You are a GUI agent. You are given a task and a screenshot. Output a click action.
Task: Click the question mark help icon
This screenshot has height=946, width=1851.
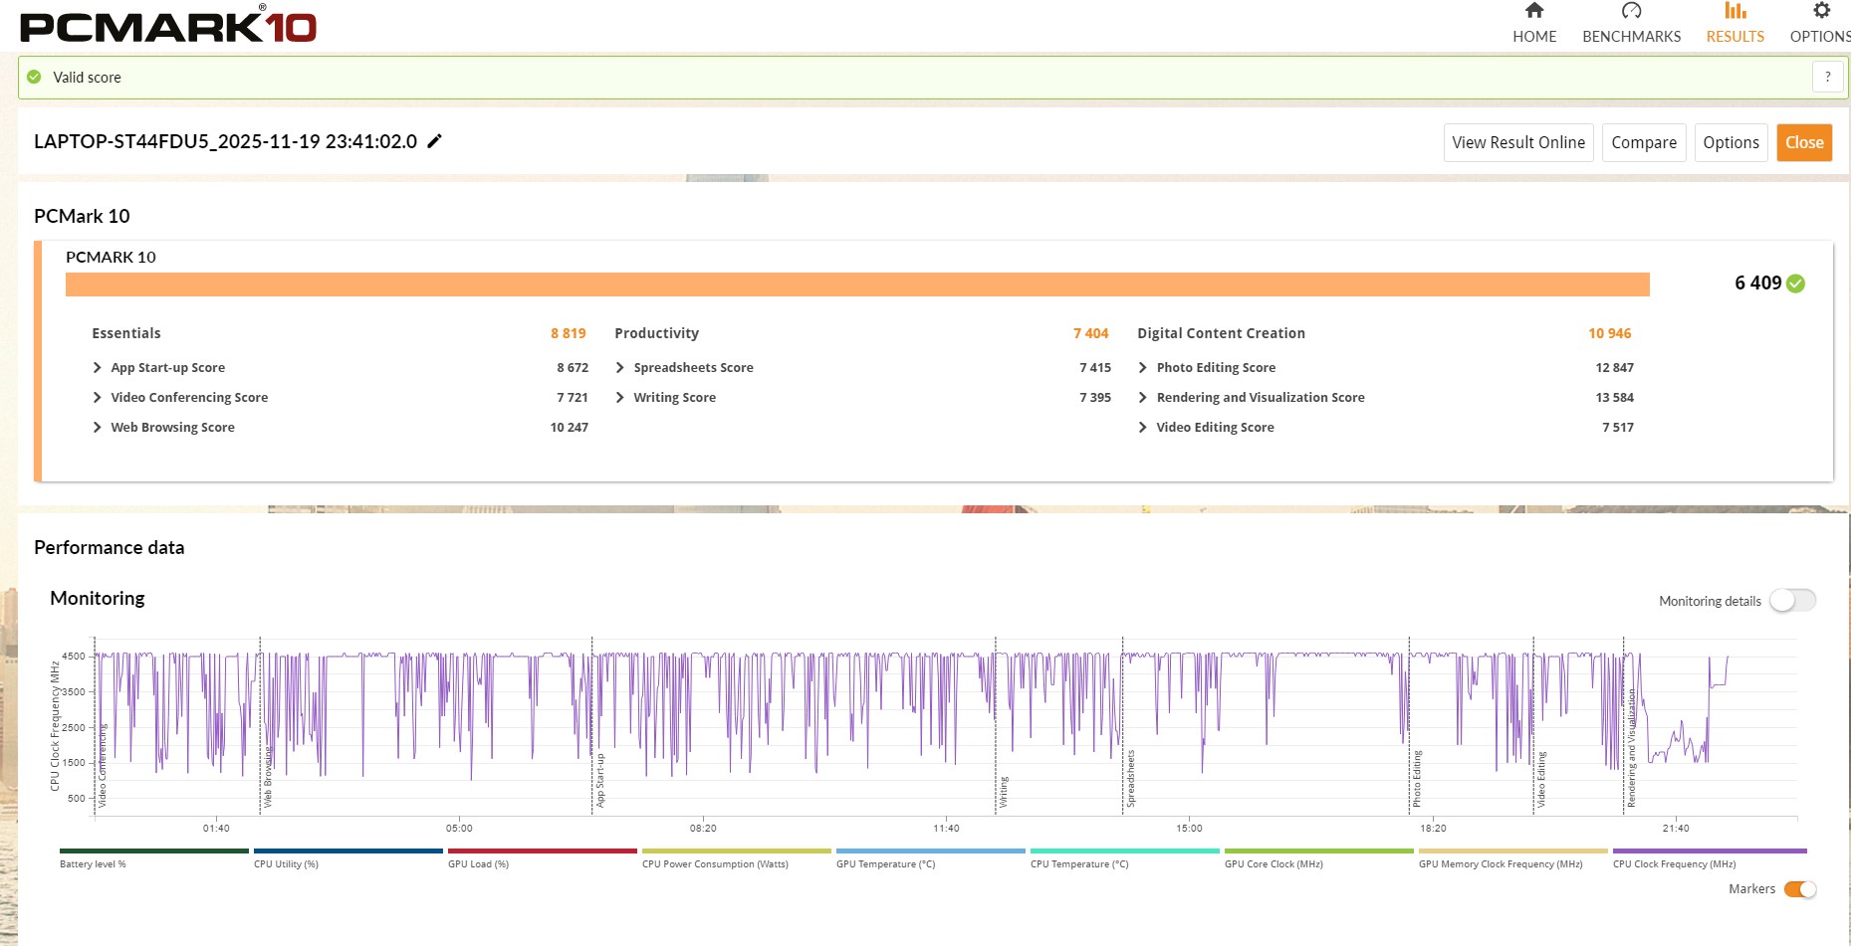[1827, 78]
